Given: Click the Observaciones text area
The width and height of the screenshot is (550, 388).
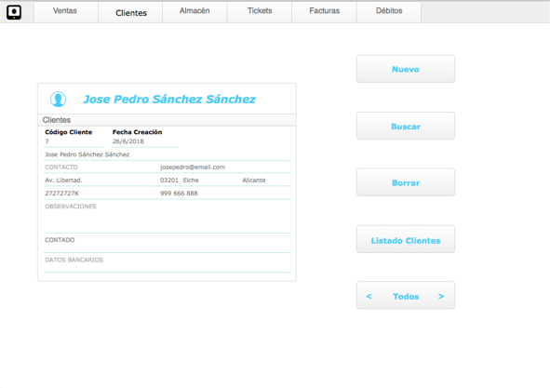Looking at the screenshot, I should click(167, 218).
